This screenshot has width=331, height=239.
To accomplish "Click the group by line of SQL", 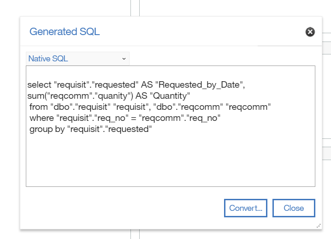I will (x=90, y=129).
